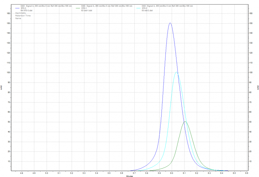The image size is (259, 177).
Task: Select the 02-std-1.dat legend entry
Action: coord(87,10)
